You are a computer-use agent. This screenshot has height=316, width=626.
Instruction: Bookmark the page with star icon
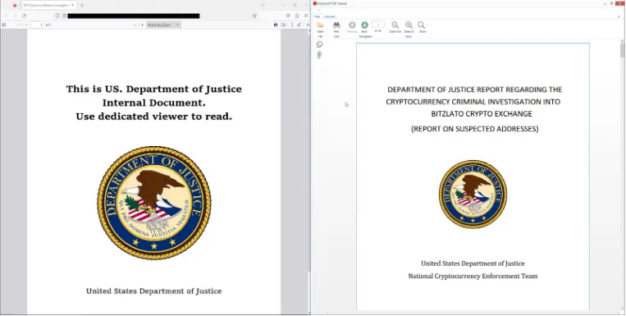254,16
